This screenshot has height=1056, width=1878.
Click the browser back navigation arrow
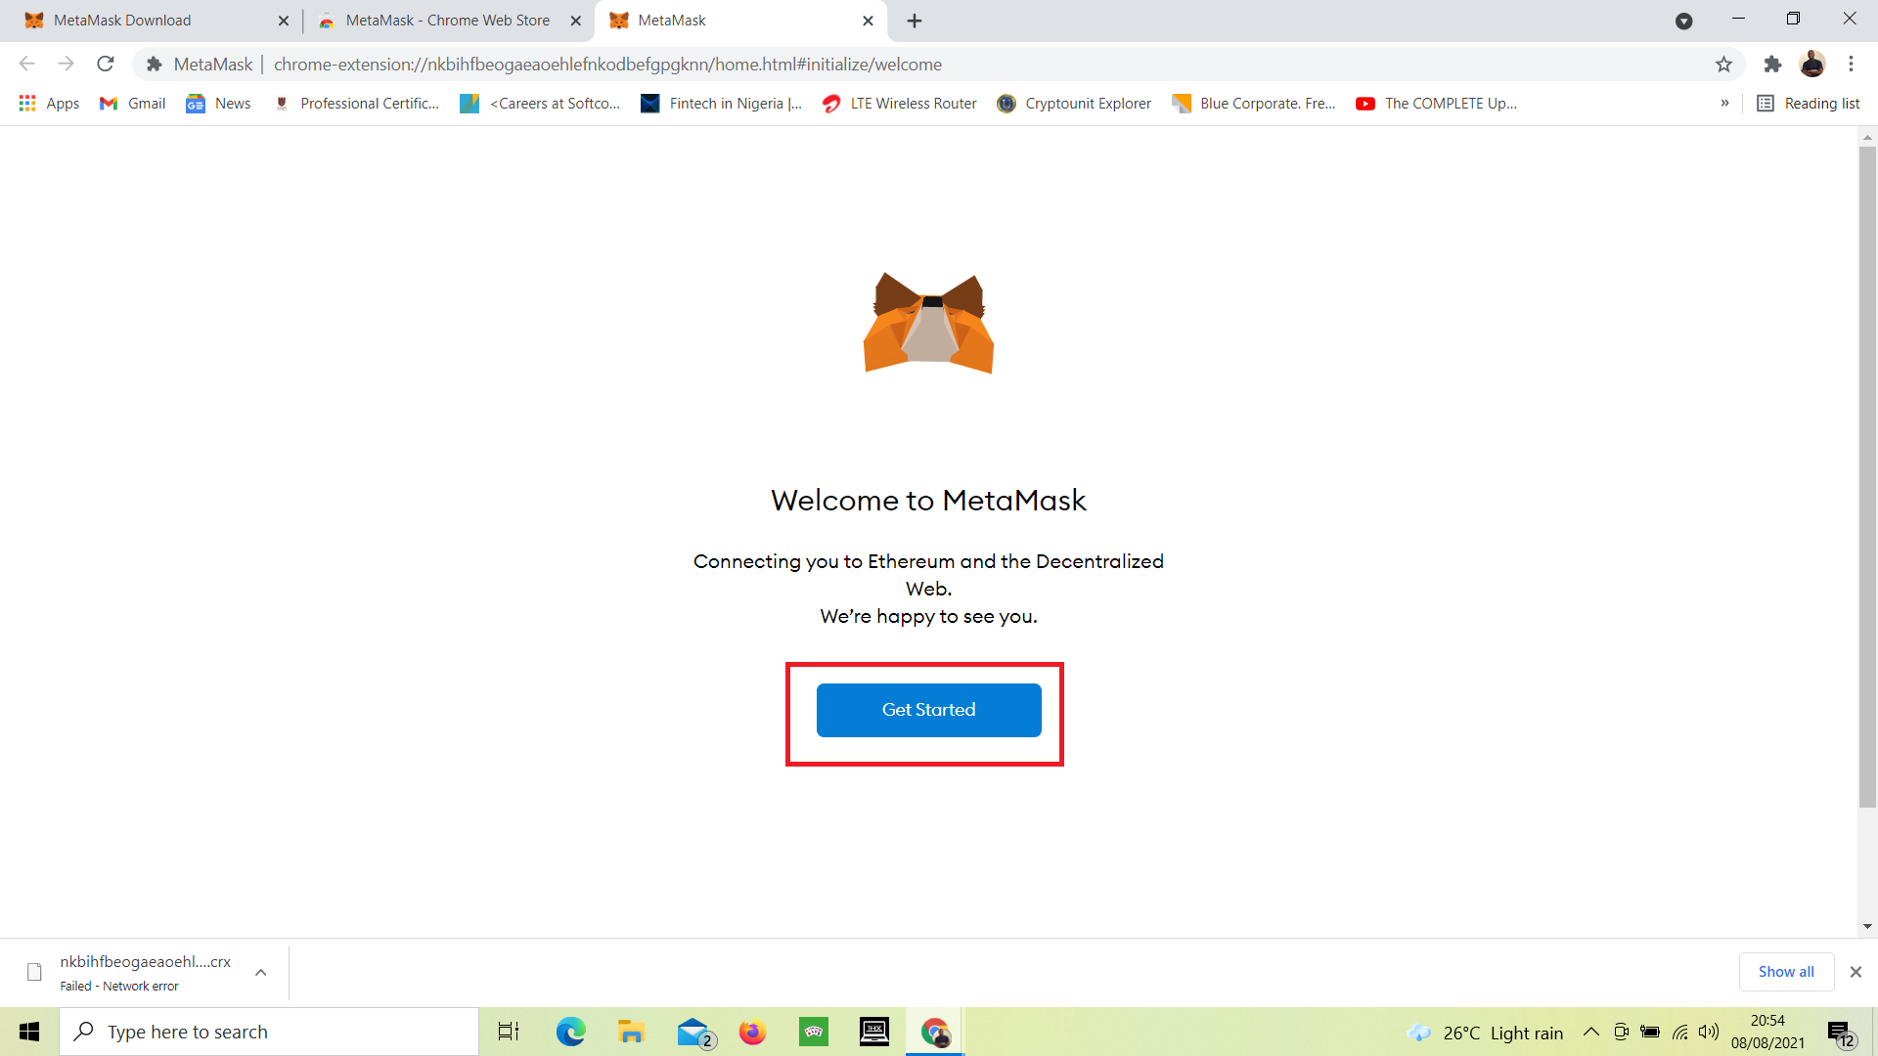point(28,64)
